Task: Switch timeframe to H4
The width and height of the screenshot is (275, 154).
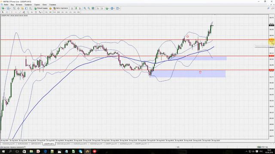Action: 67,12
